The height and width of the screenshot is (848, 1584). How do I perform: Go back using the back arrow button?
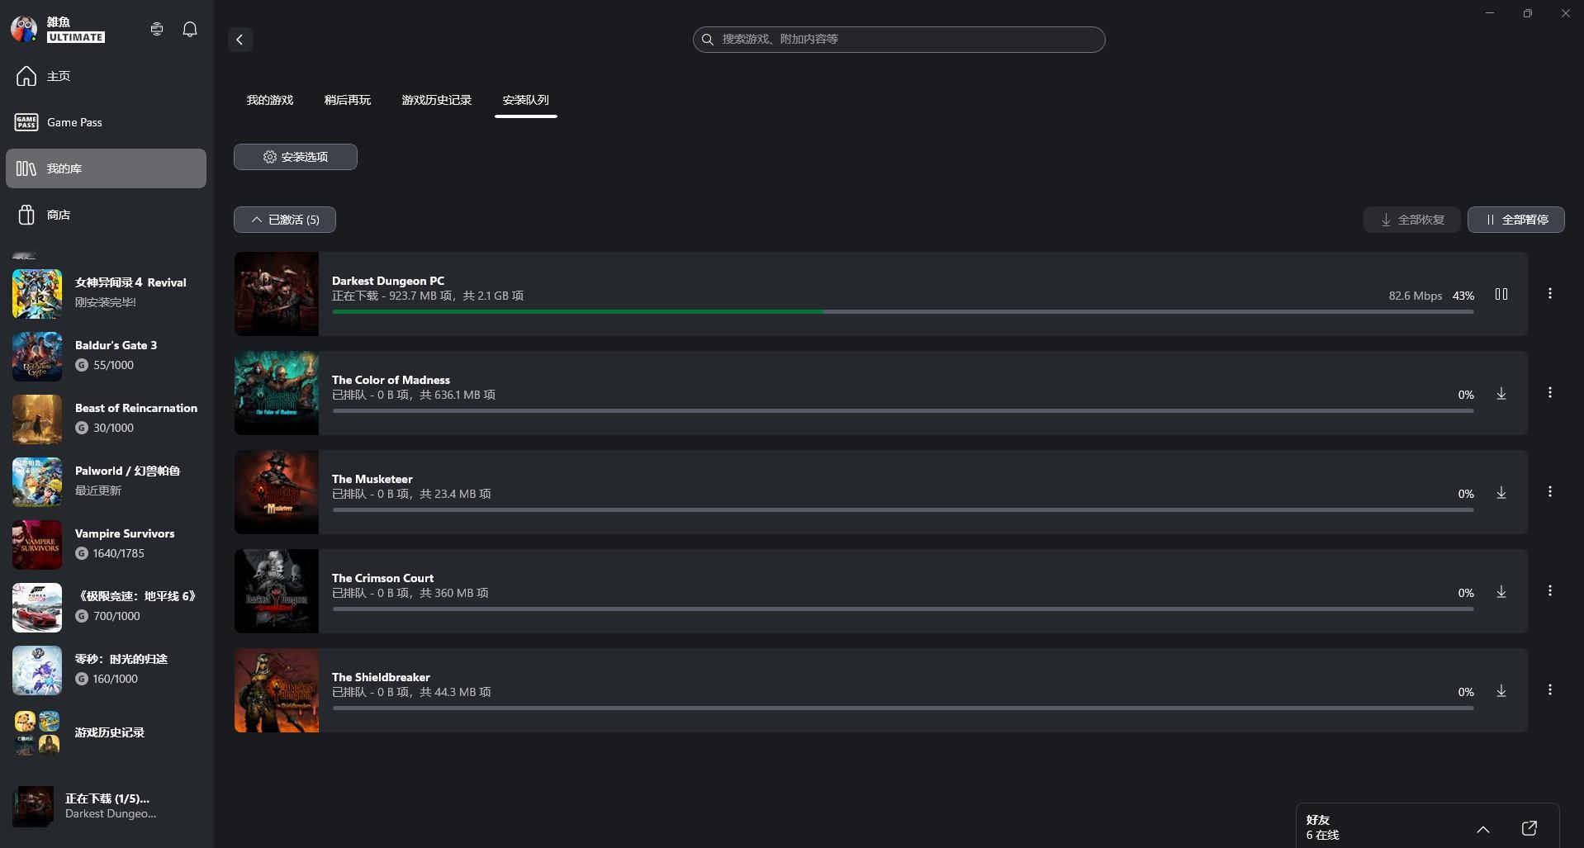click(x=240, y=40)
